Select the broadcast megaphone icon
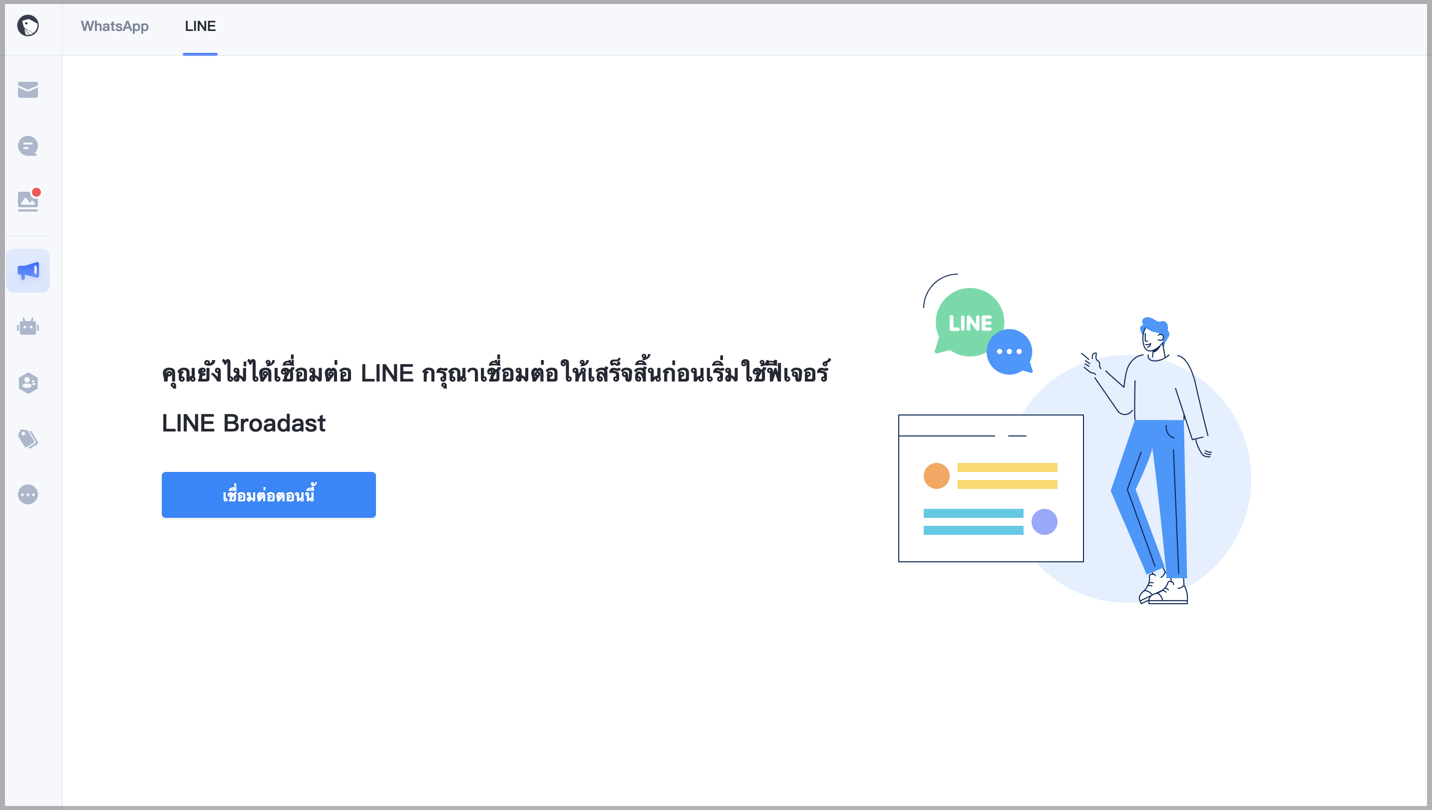Image resolution: width=1432 pixels, height=810 pixels. (x=28, y=271)
